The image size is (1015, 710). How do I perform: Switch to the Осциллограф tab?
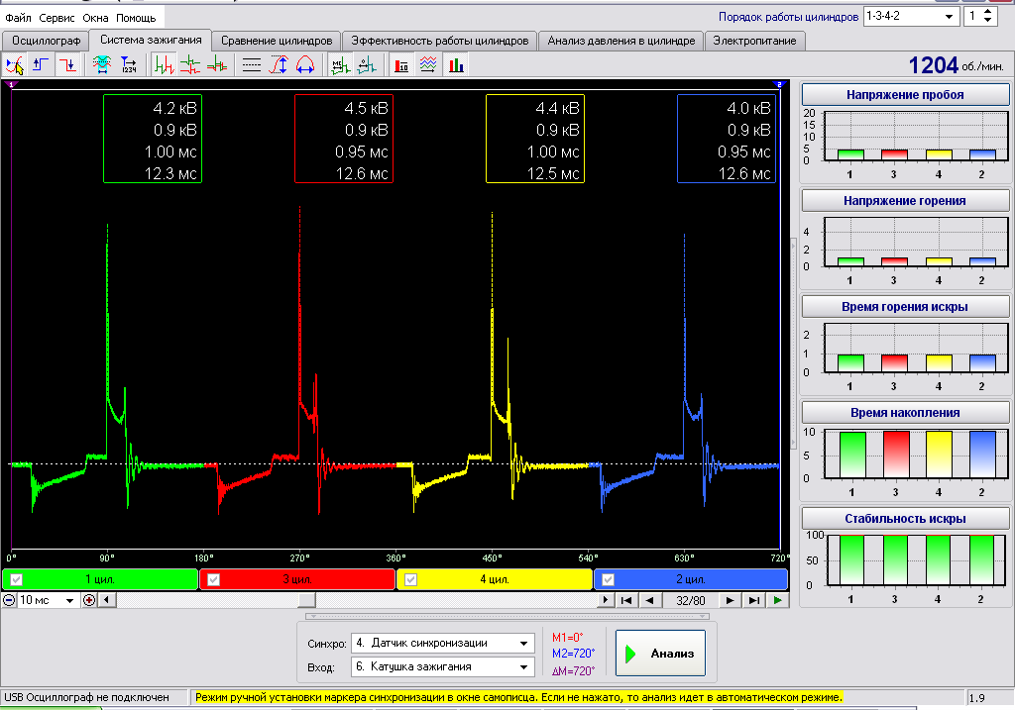tap(46, 41)
